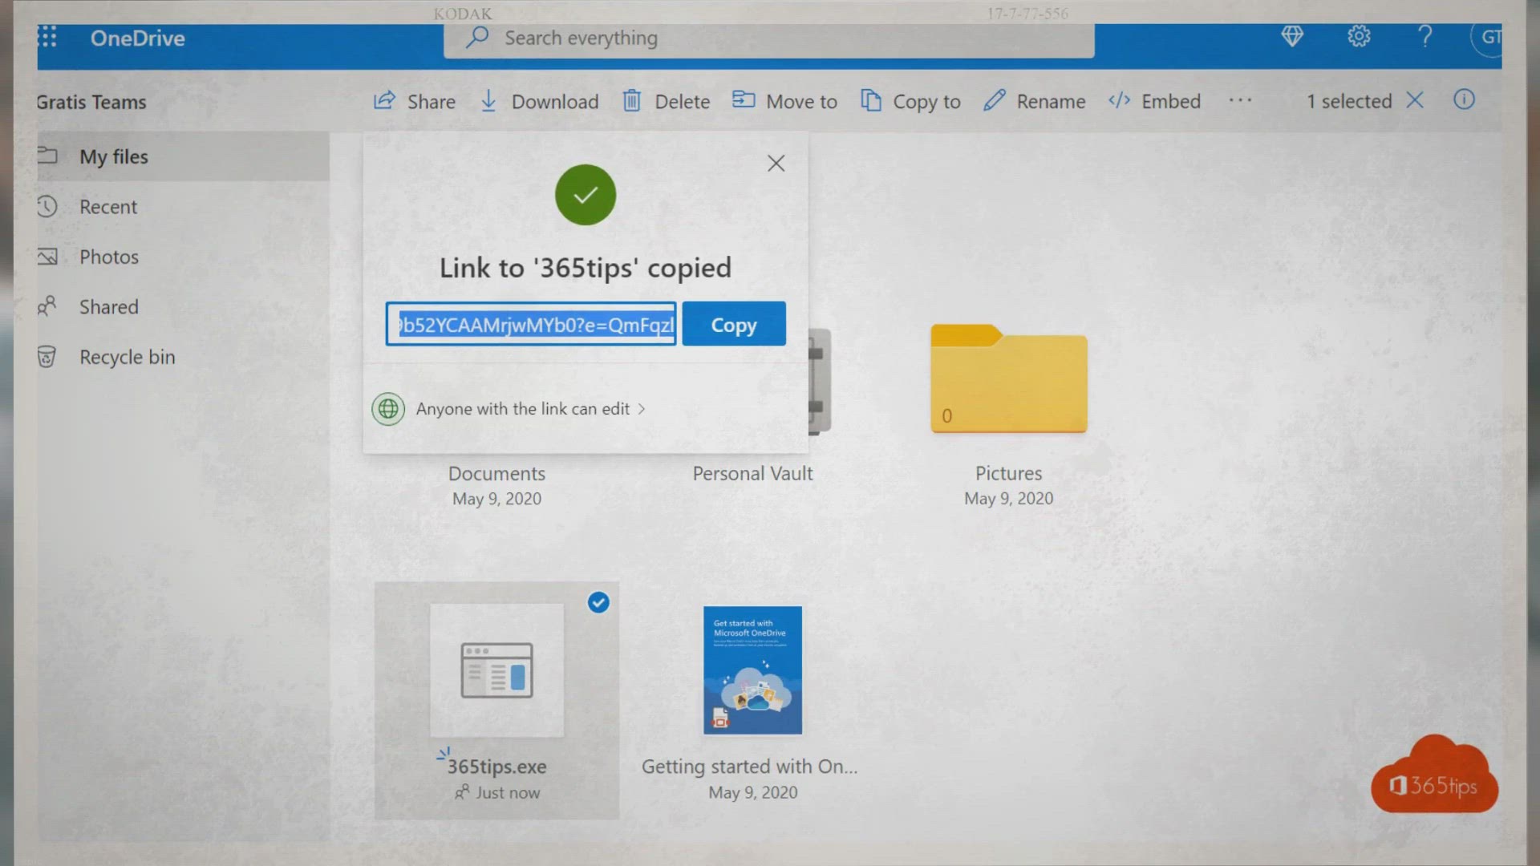
Task: Select My files in the sidebar
Action: tap(183, 156)
